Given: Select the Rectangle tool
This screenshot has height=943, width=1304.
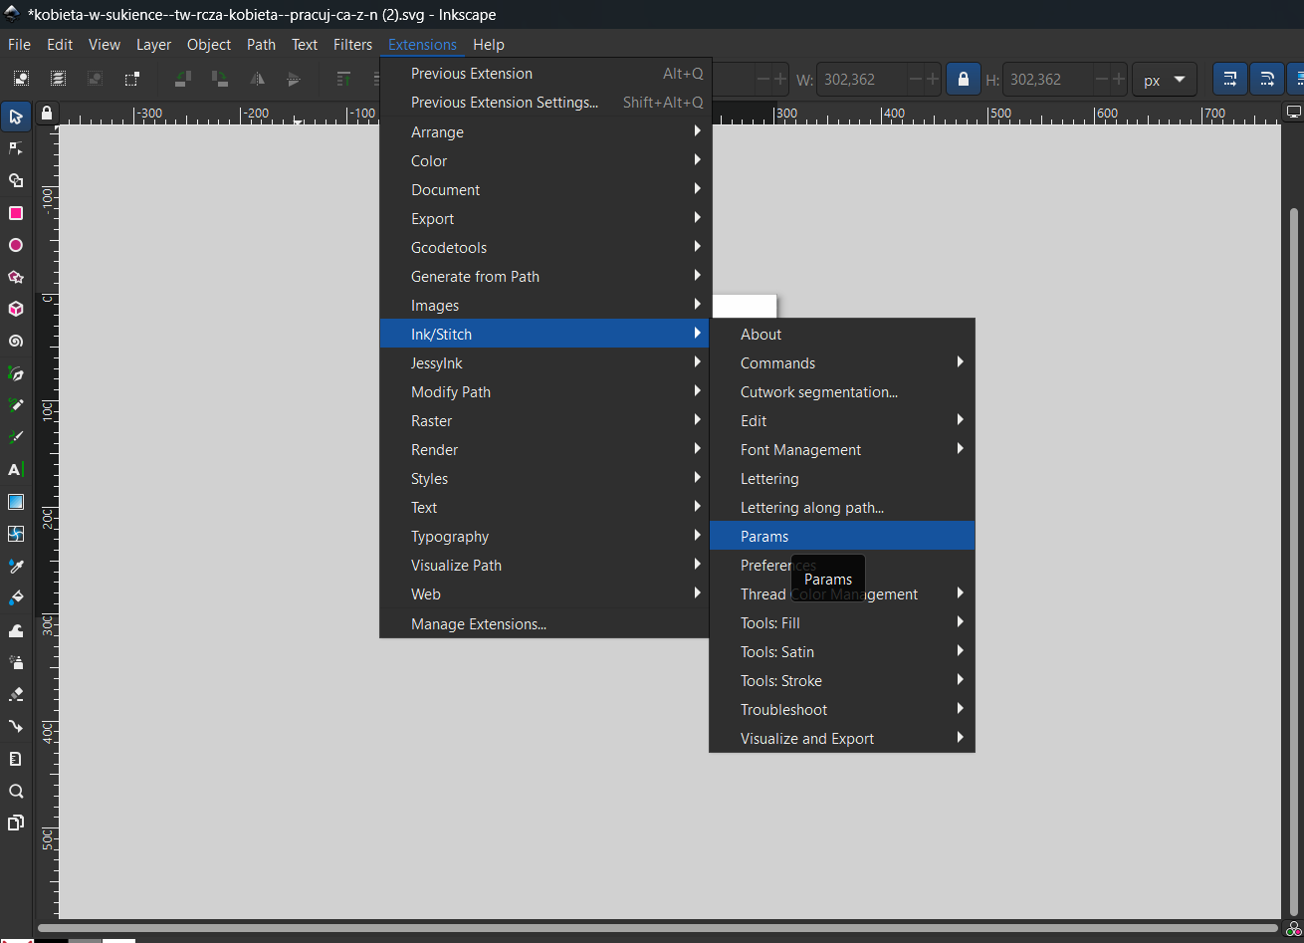Looking at the screenshot, I should point(16,213).
